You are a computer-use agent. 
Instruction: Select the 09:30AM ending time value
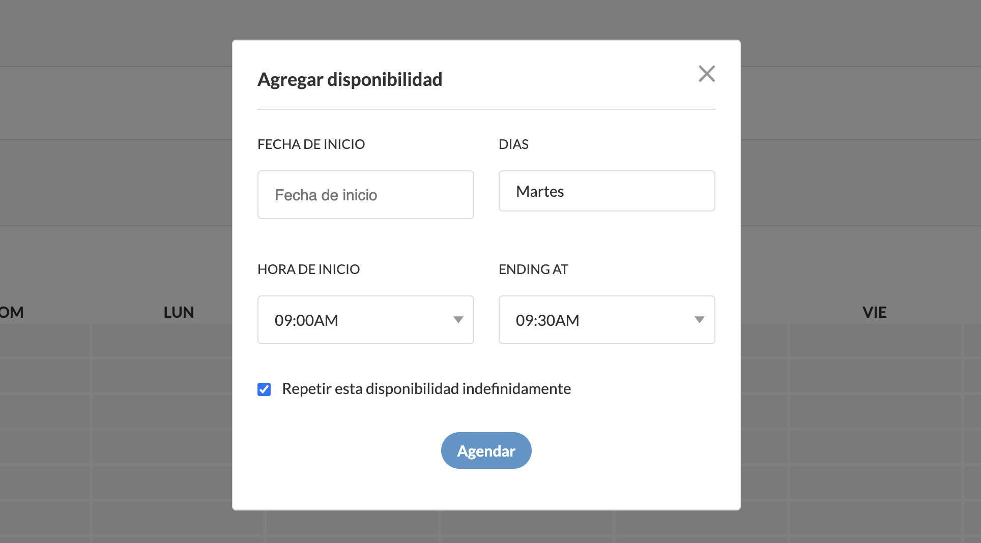pyautogui.click(x=547, y=320)
